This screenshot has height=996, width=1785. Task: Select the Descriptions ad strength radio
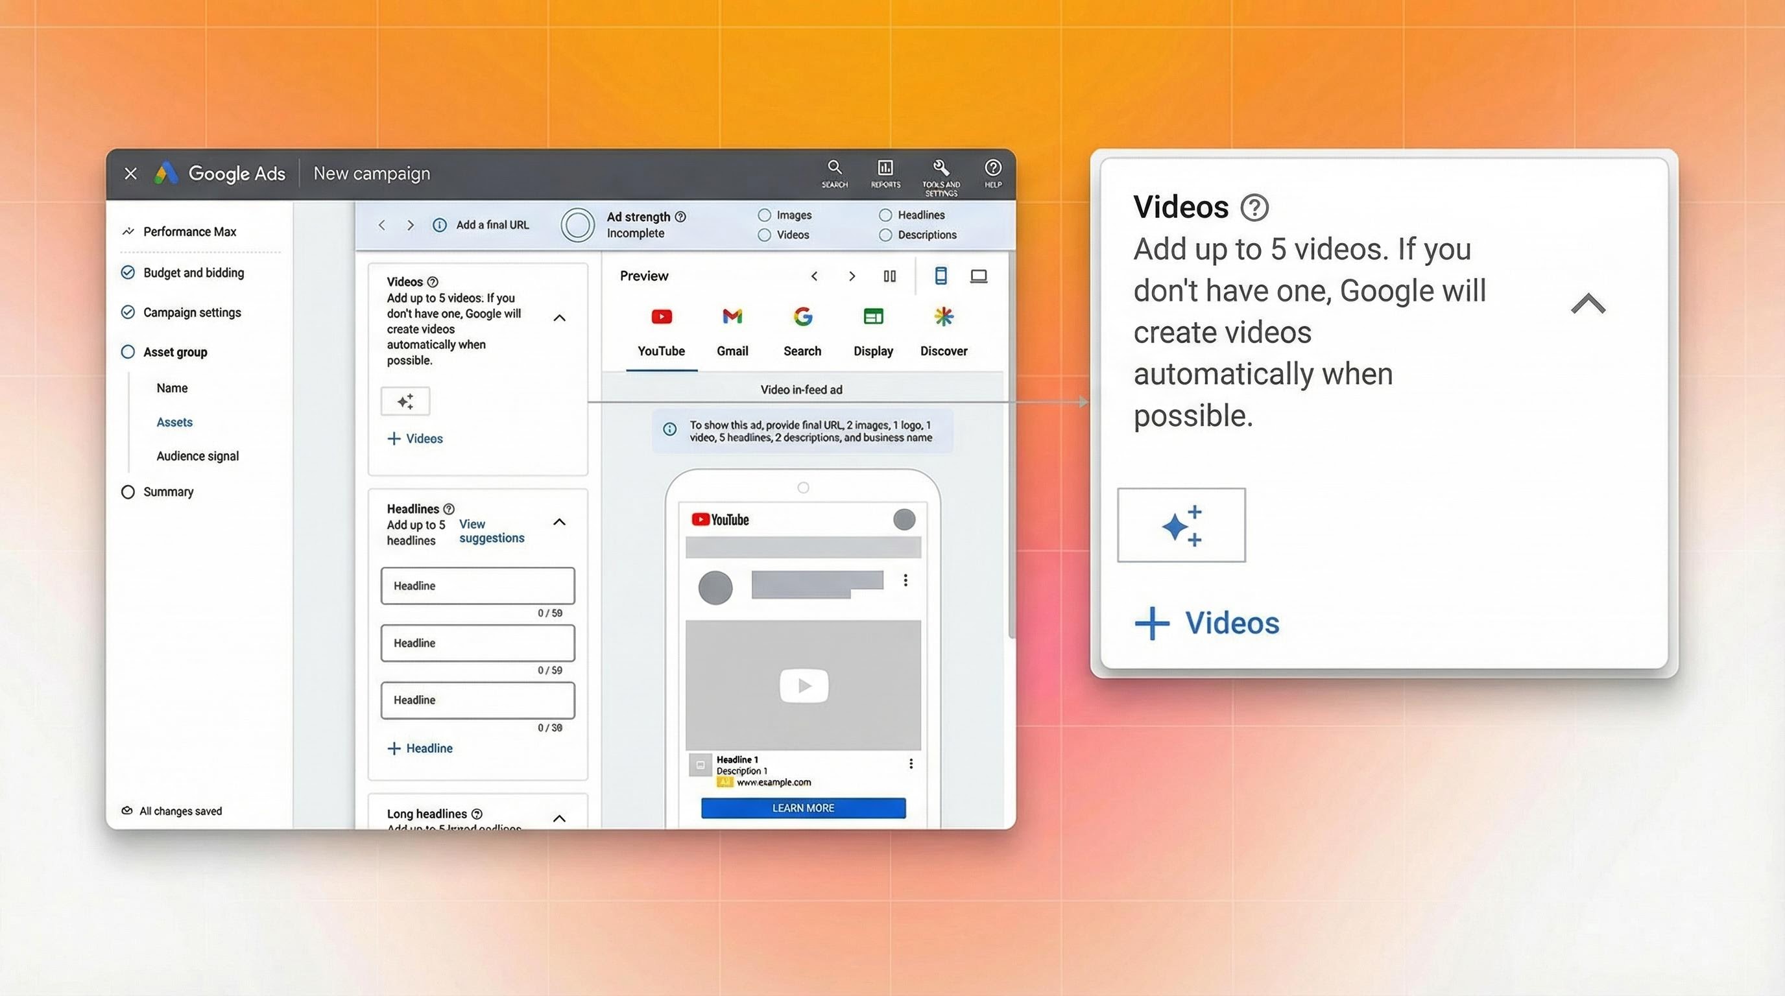(x=885, y=235)
